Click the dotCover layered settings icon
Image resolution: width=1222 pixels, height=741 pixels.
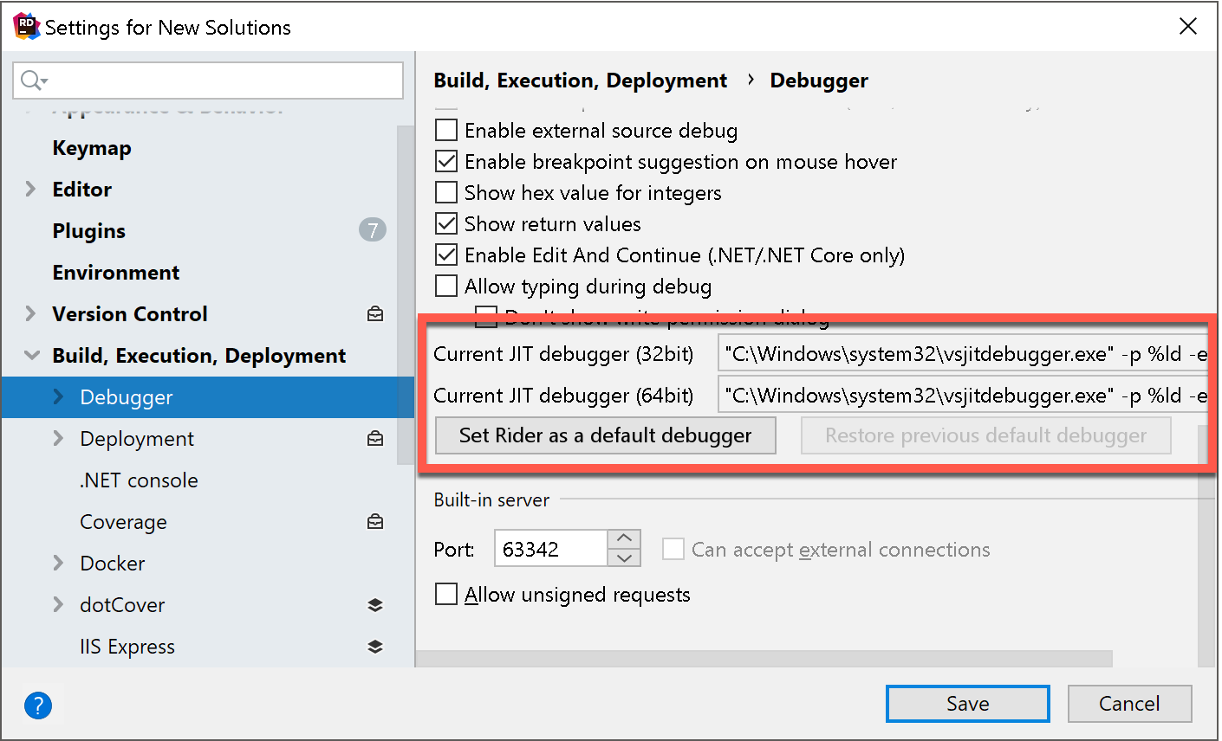click(375, 605)
